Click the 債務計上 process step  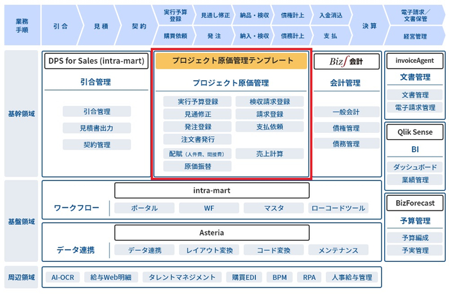point(292,36)
